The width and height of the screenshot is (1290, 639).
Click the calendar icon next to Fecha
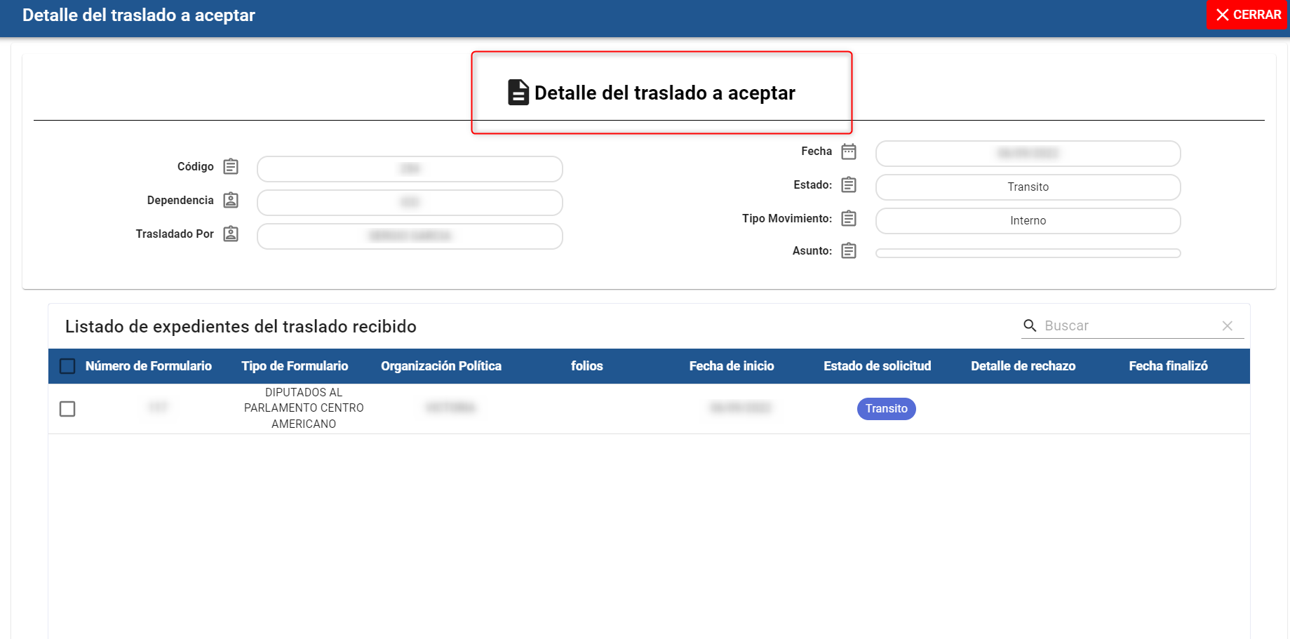point(849,152)
